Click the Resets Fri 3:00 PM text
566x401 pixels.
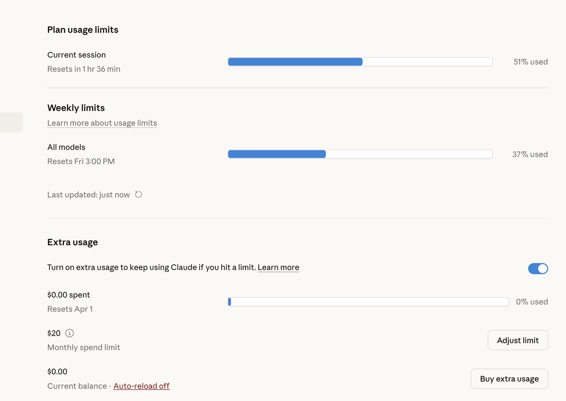click(x=81, y=161)
